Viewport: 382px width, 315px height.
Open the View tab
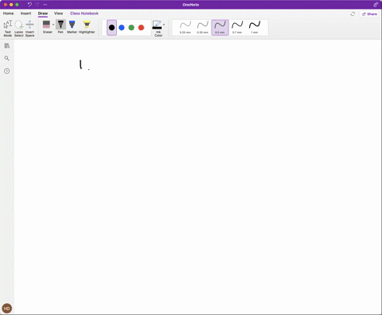[58, 14]
